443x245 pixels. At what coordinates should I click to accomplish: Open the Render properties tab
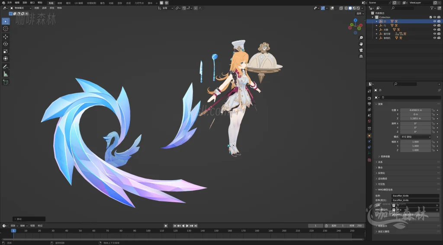[x=369, y=98]
